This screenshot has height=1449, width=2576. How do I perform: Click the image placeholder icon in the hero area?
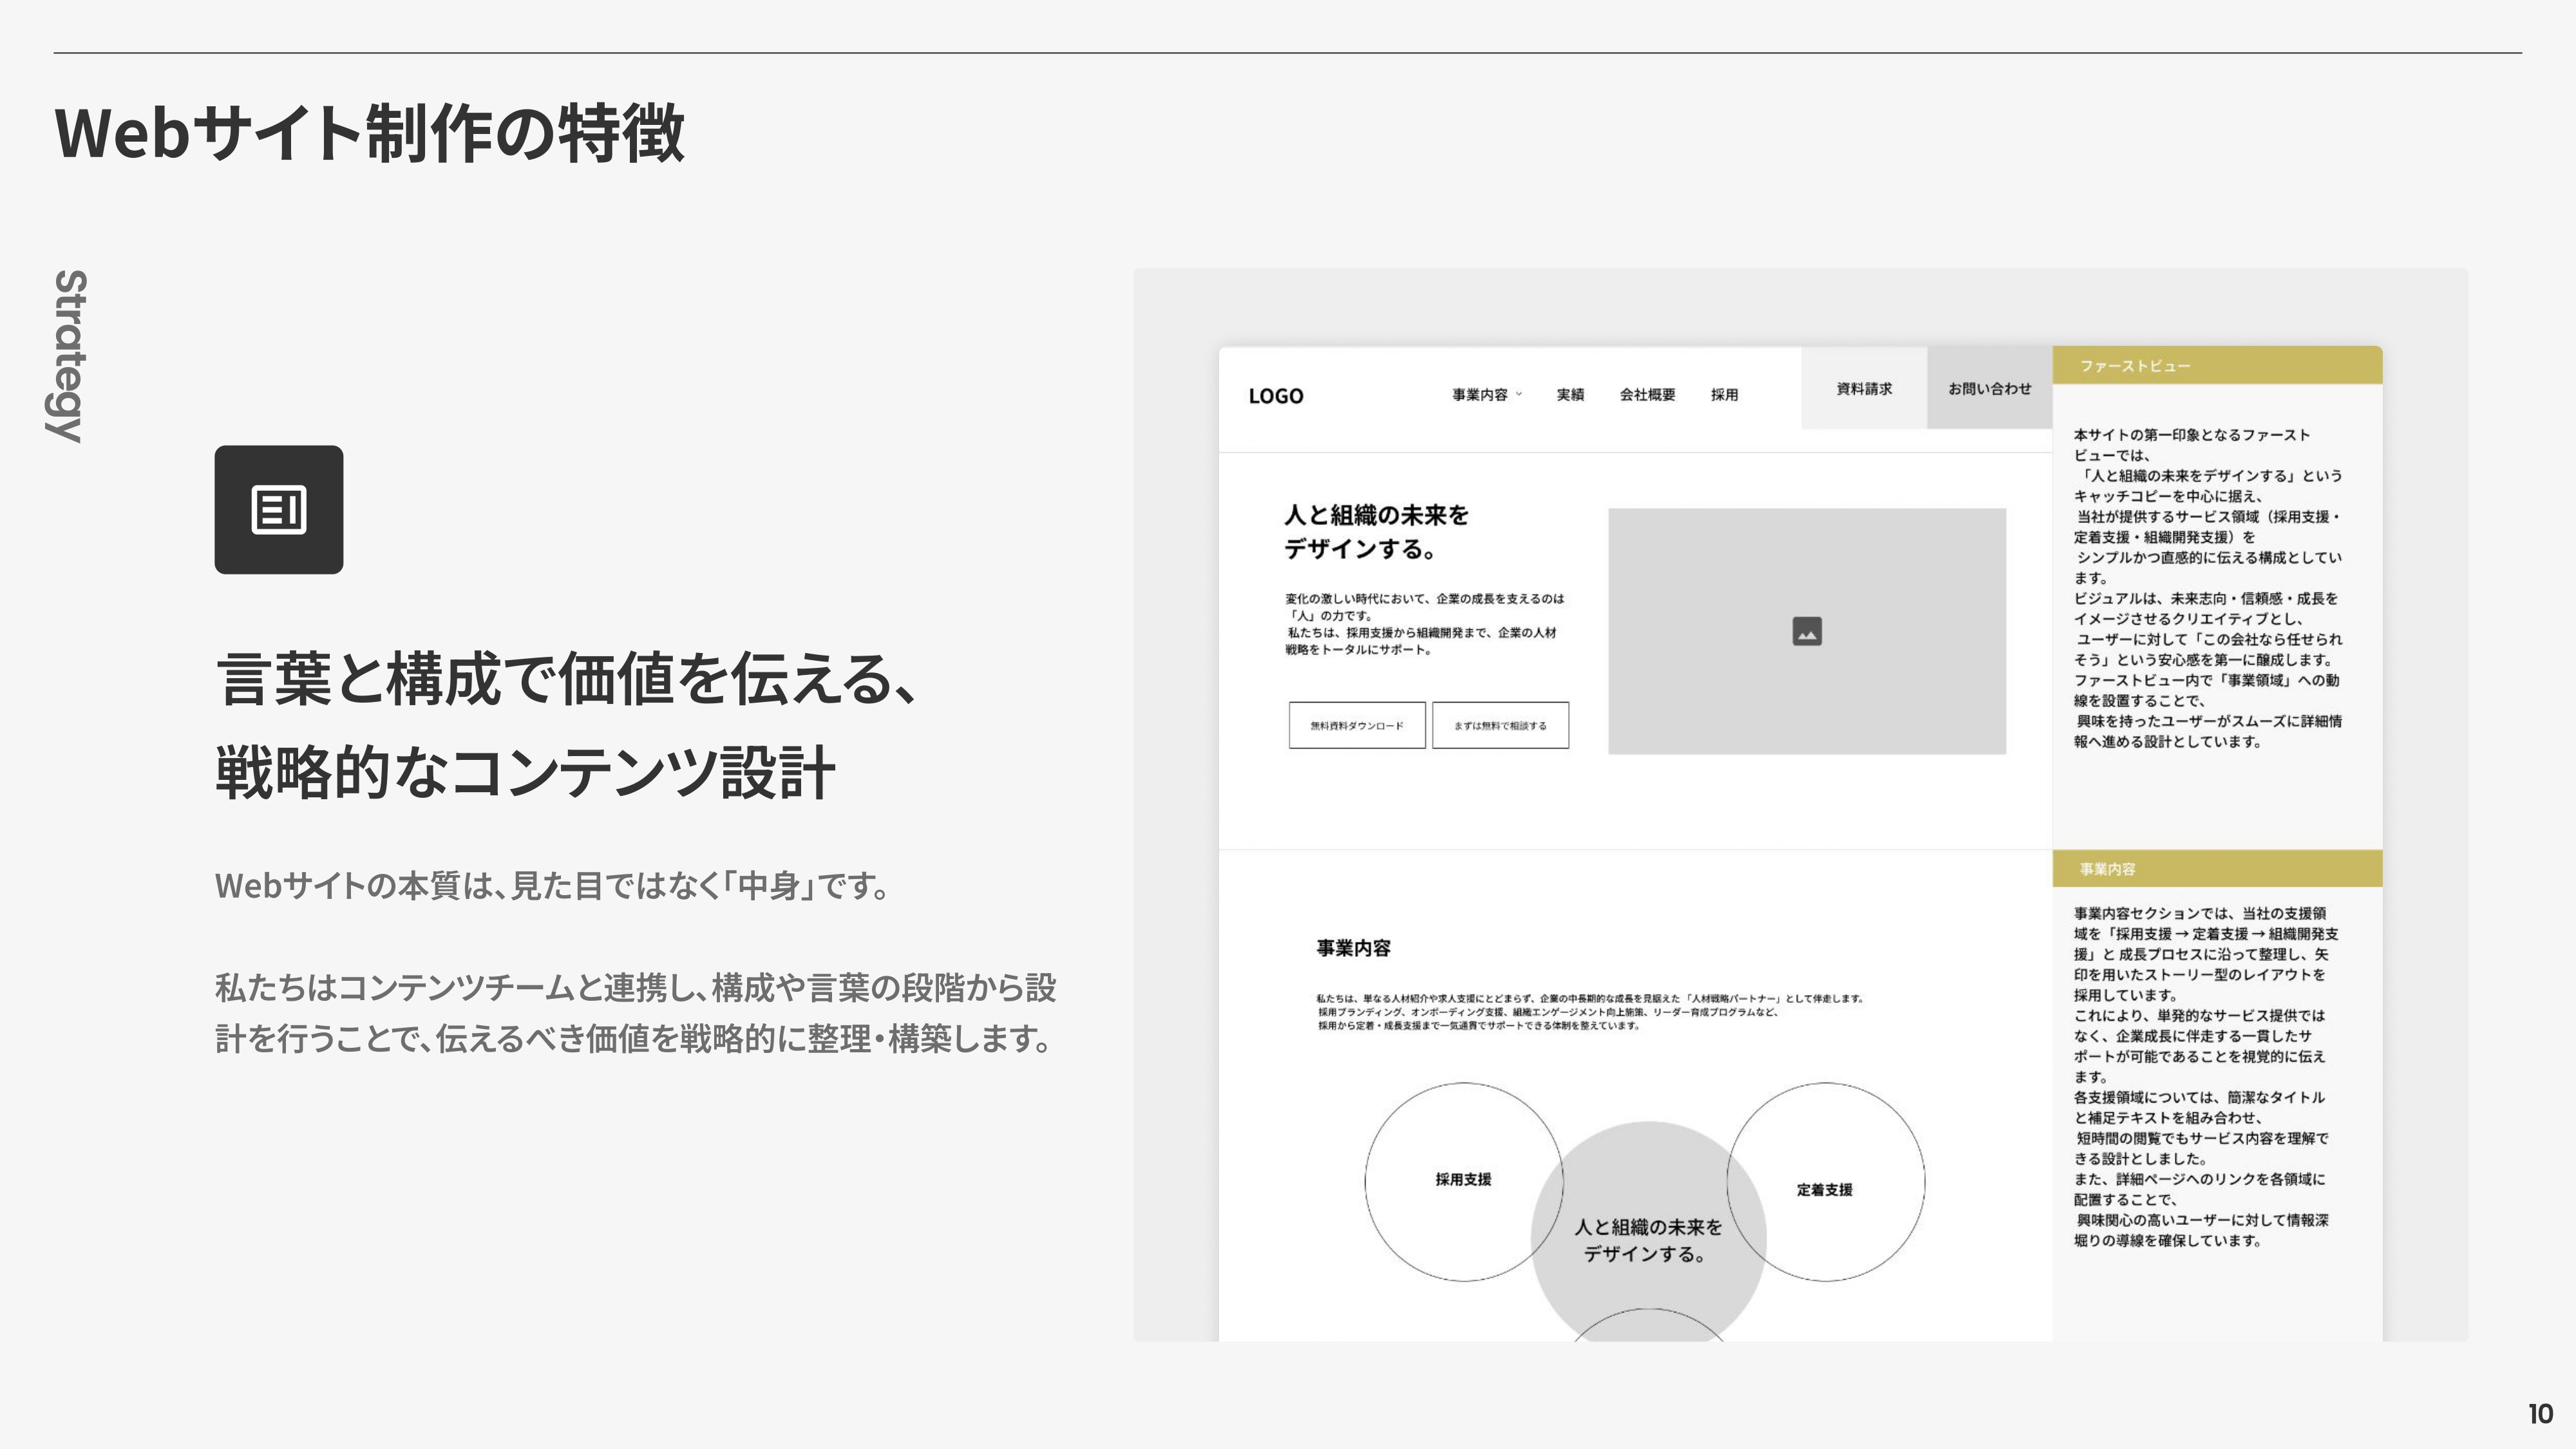click(x=1807, y=631)
